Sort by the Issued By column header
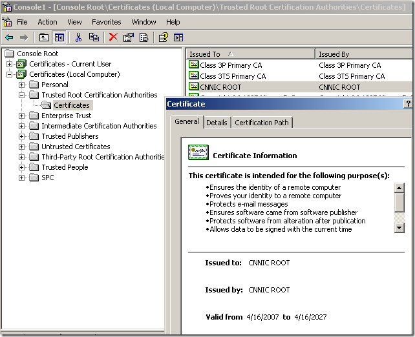 (x=365, y=54)
